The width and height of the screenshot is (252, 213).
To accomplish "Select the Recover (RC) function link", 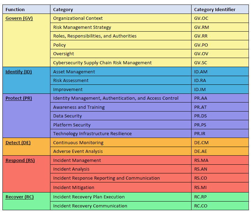I will point(19,197).
